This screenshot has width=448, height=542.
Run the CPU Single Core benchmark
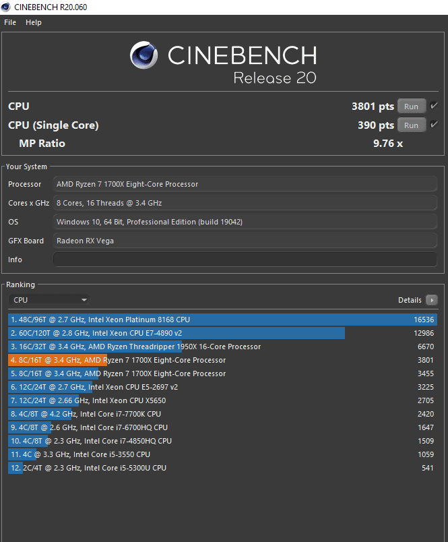(x=411, y=125)
